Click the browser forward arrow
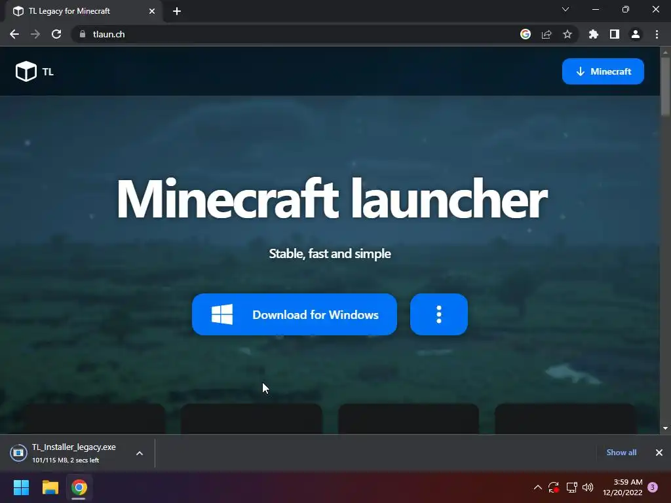 (35, 34)
